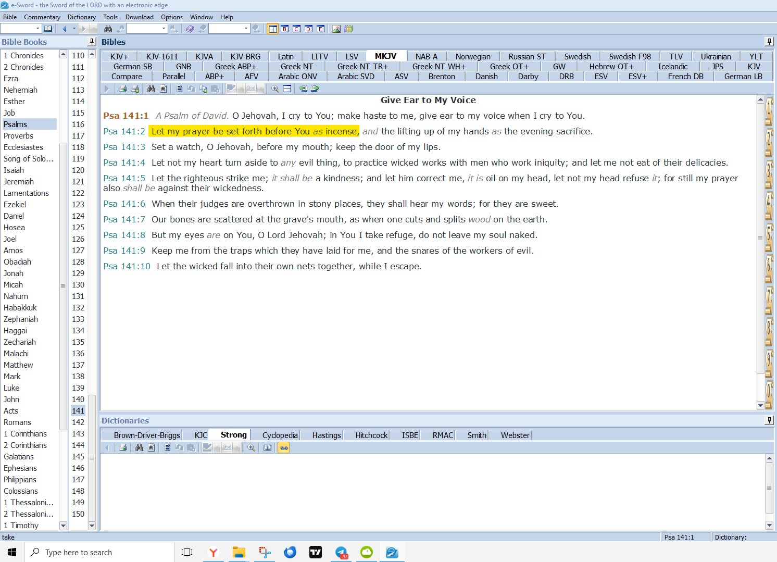
Task: Open the back history dropdown arrow
Action: (74, 29)
